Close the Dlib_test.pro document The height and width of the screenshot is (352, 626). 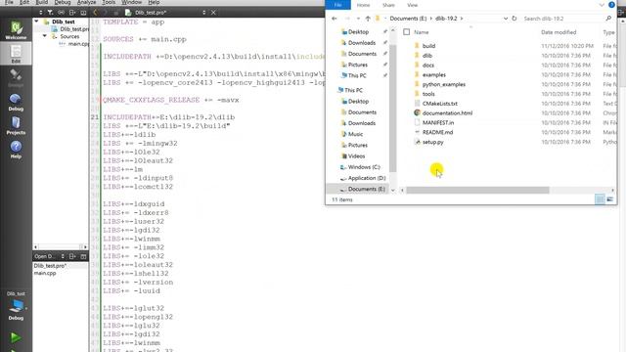(213, 13)
